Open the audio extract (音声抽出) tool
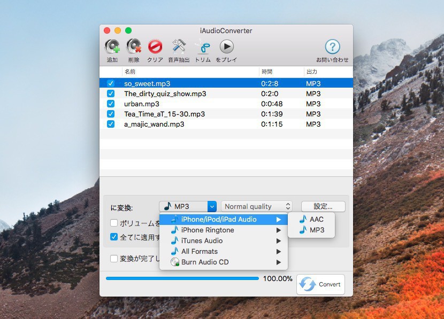The image size is (444, 319). pyautogui.click(x=179, y=47)
